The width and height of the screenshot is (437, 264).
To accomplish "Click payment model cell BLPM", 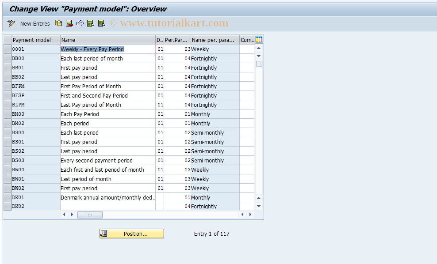I will coord(36,105).
